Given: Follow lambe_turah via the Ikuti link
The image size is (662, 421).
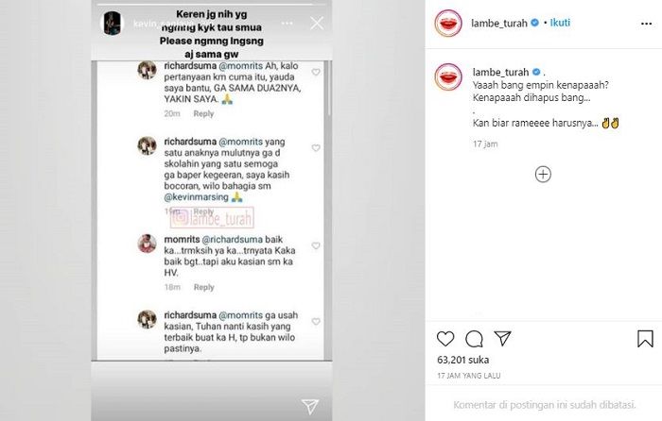Looking at the screenshot, I should (560, 23).
